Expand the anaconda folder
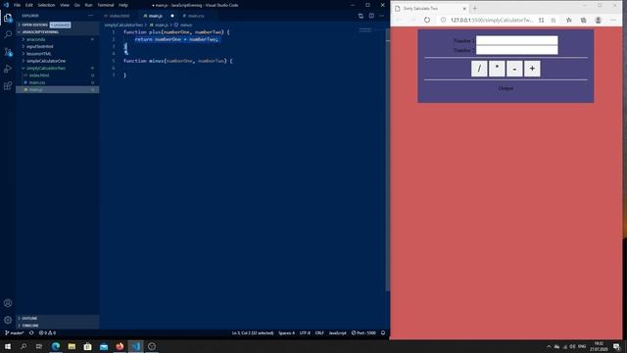This screenshot has width=627, height=353. point(36,39)
